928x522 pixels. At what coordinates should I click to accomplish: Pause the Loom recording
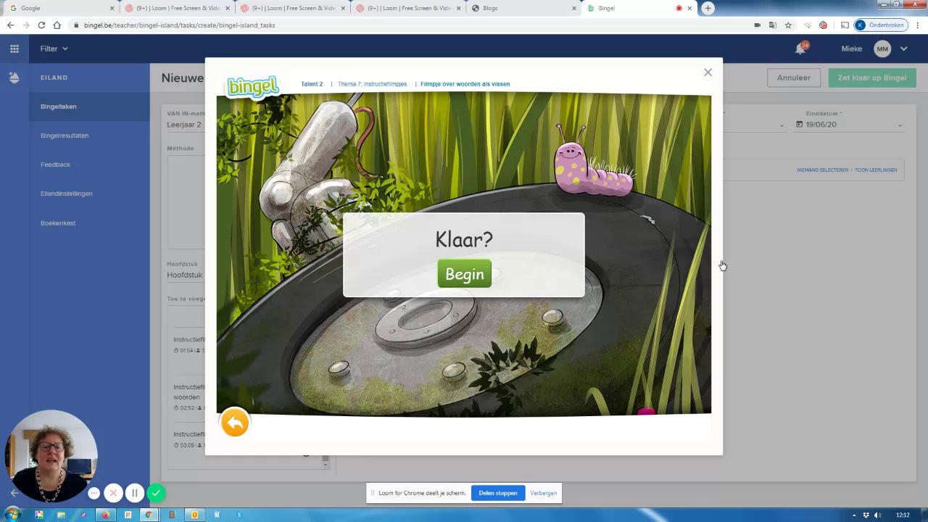coord(134,493)
